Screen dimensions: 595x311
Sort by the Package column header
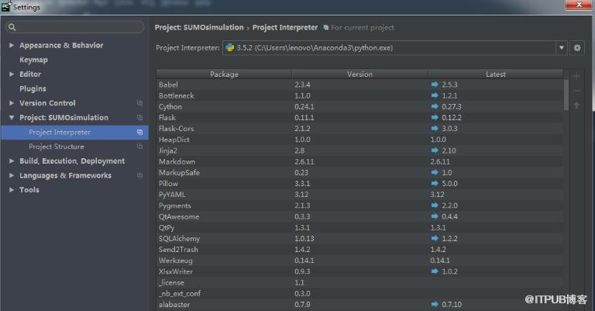(x=224, y=74)
